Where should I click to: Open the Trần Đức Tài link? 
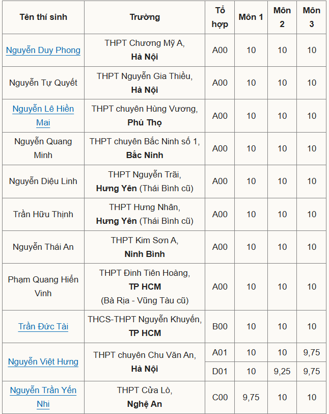pos(43,327)
